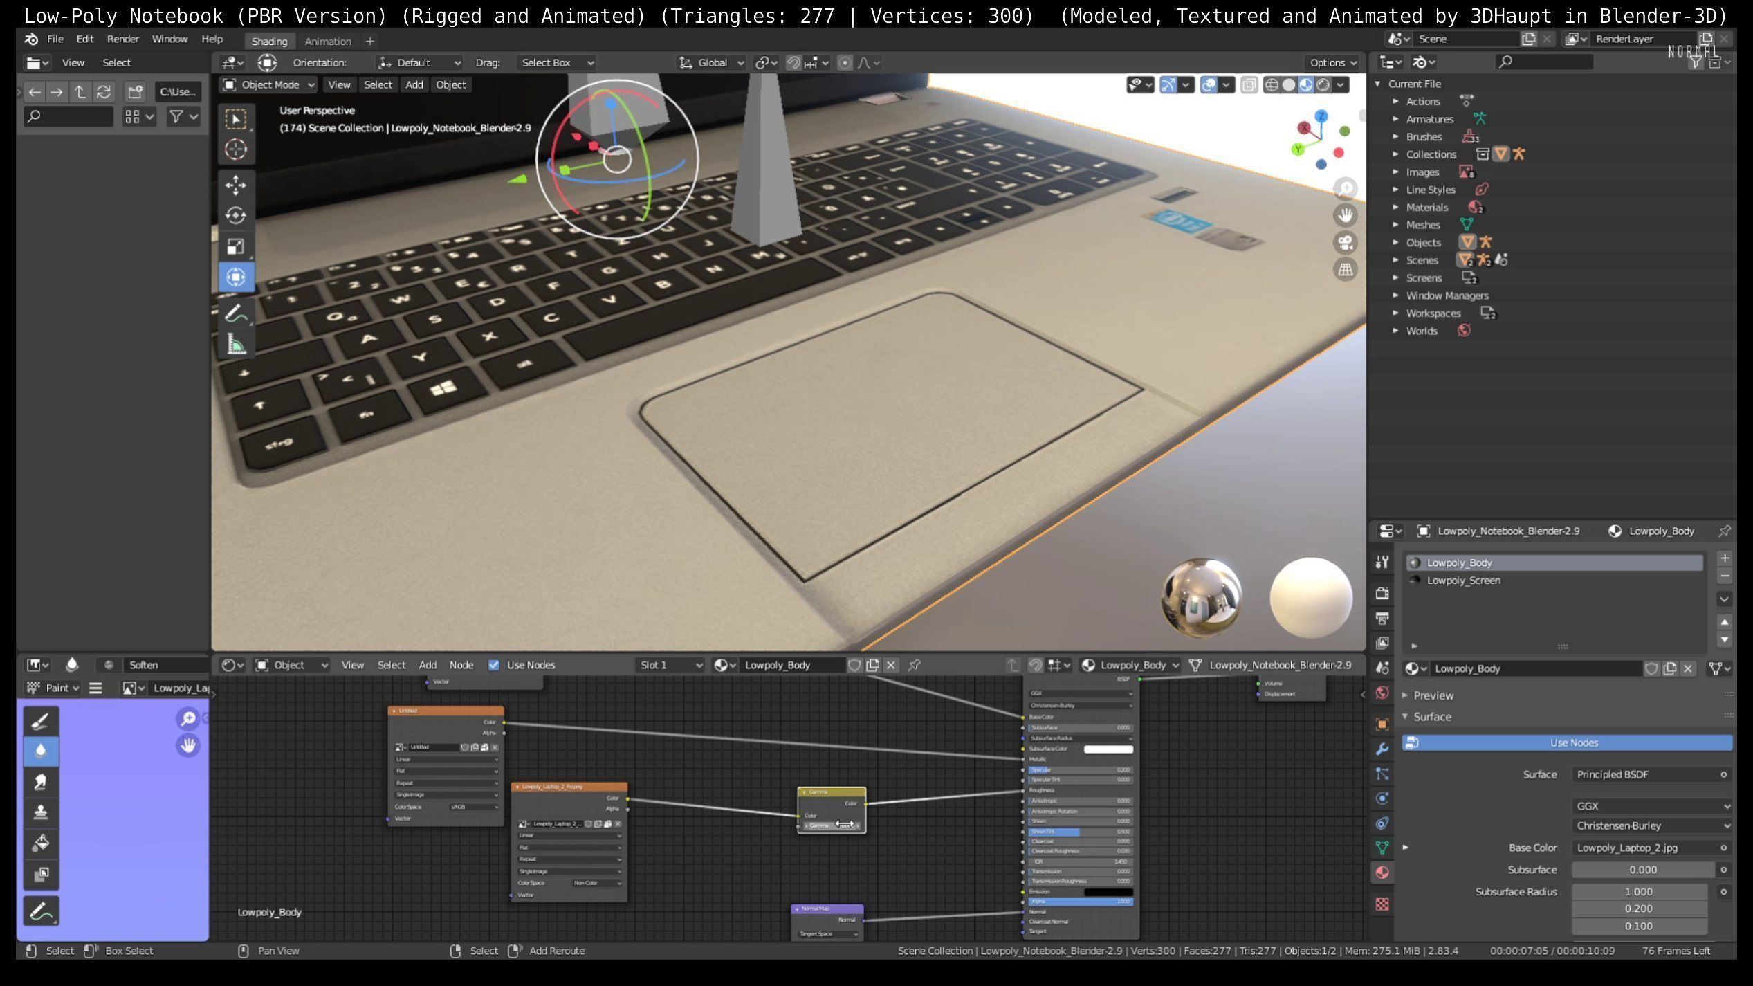Select the Scale tool icon
1753x986 pixels.
point(235,246)
